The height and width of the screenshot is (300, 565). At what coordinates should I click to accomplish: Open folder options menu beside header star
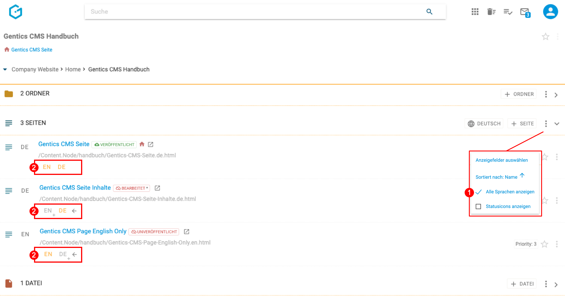pyautogui.click(x=557, y=37)
